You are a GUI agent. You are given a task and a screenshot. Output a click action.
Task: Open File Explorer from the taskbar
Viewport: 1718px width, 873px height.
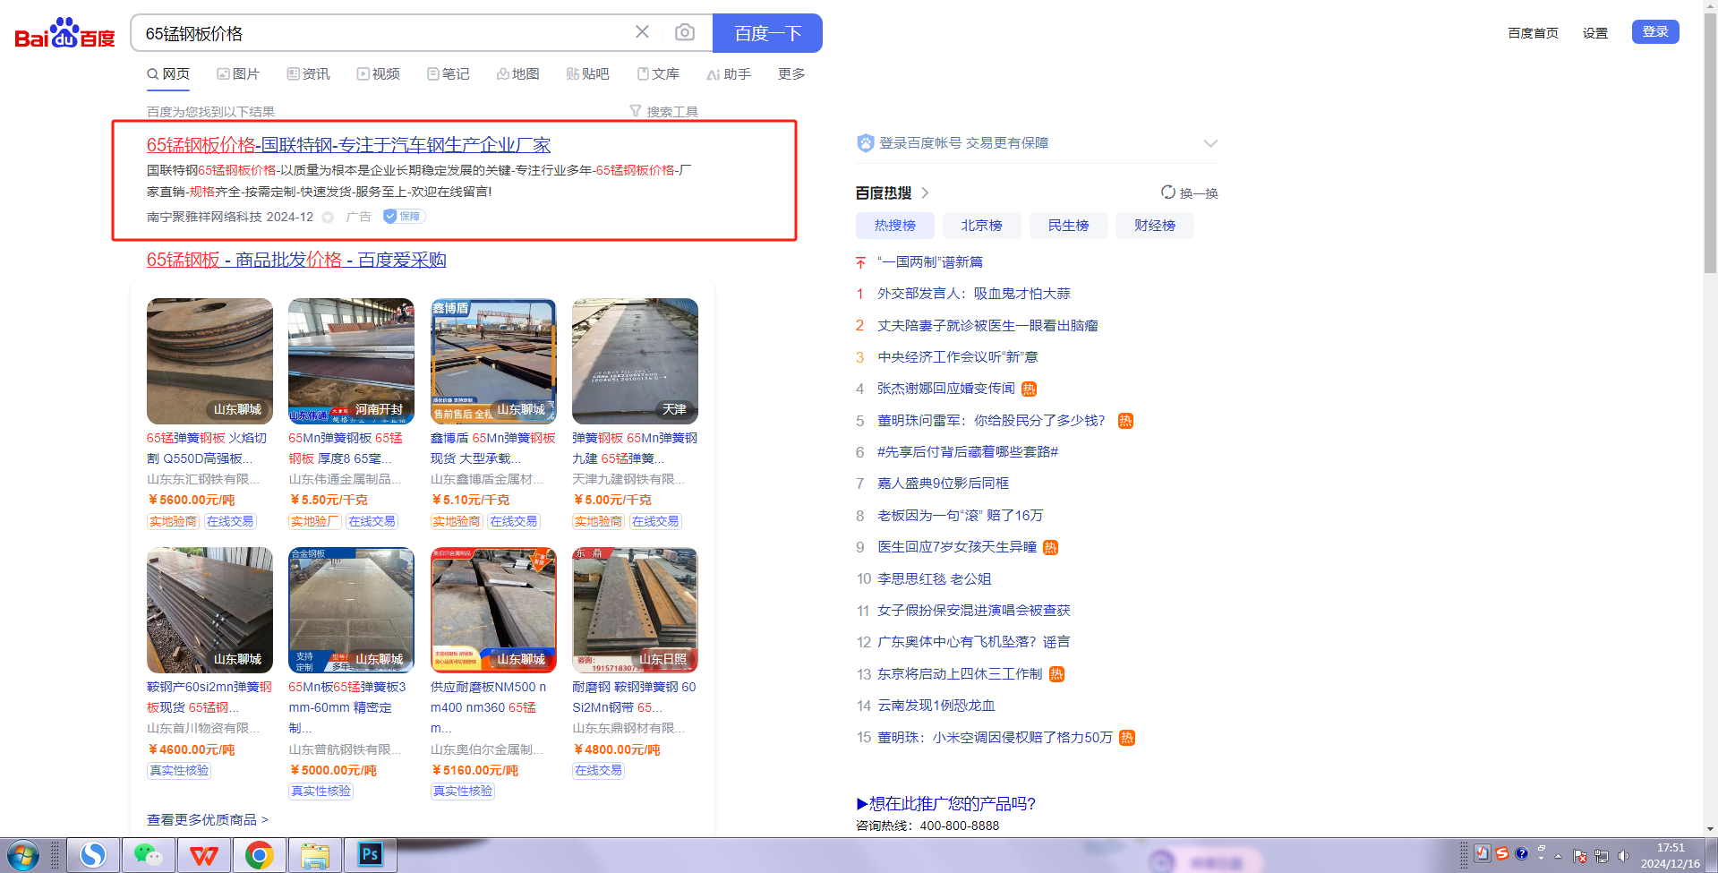coord(314,856)
